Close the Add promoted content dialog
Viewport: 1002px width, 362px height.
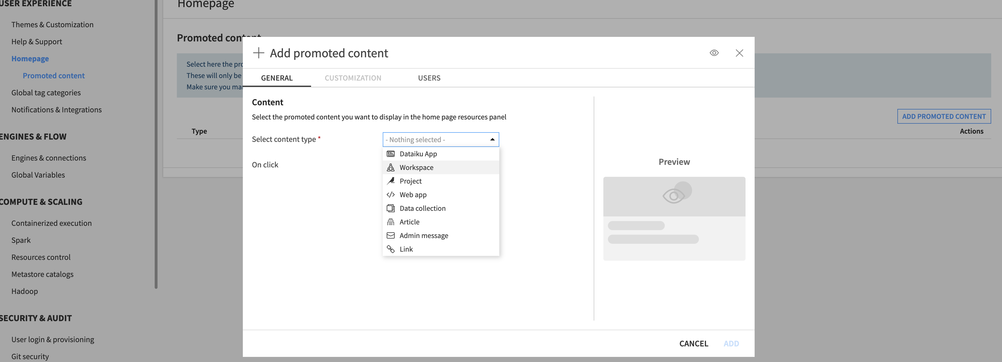[739, 53]
